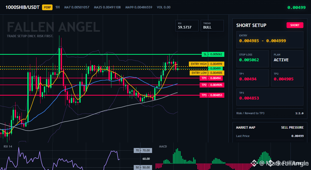311x170 pixels.
Task: Click the MA99 0.00486559 indicator
Action: coord(139,7)
